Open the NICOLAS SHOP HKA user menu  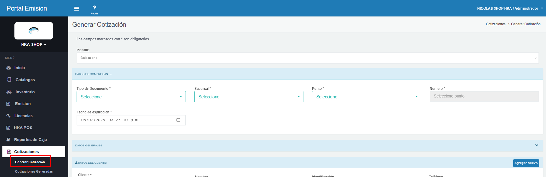point(510,8)
